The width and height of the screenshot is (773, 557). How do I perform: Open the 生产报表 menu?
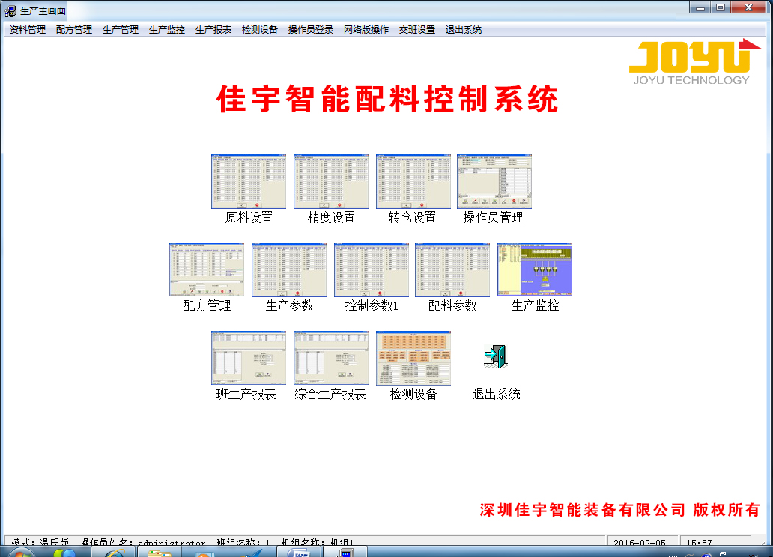[213, 30]
